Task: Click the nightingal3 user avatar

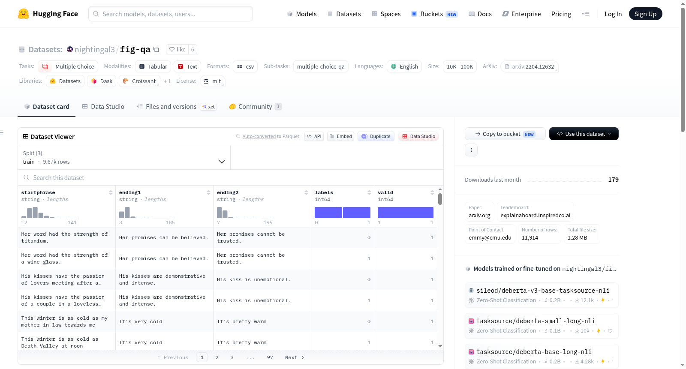Action: (x=70, y=49)
